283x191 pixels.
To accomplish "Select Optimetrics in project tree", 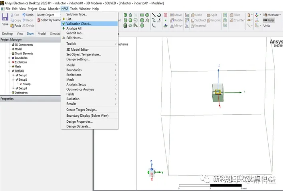I will click(20, 93).
